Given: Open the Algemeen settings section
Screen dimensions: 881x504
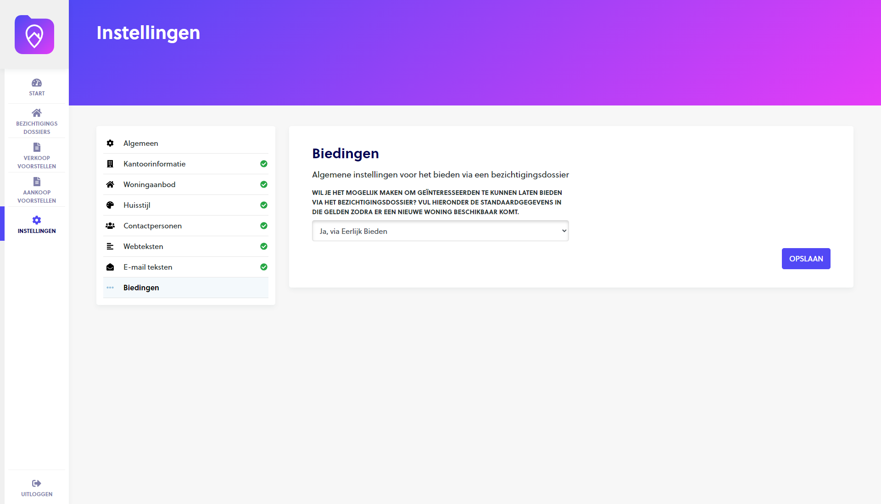Looking at the screenshot, I should [186, 143].
